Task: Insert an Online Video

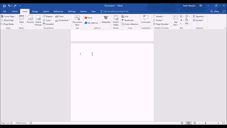Action: coord(116,21)
